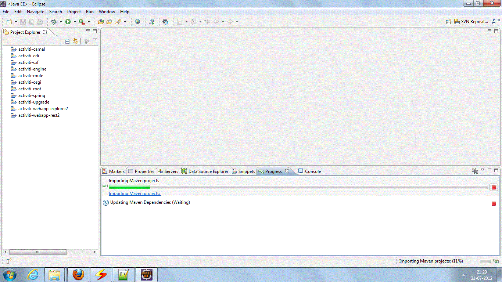Viewport: 502px width, 282px height.
Task: Expand the Run button dropdown arrow
Action: point(75,22)
